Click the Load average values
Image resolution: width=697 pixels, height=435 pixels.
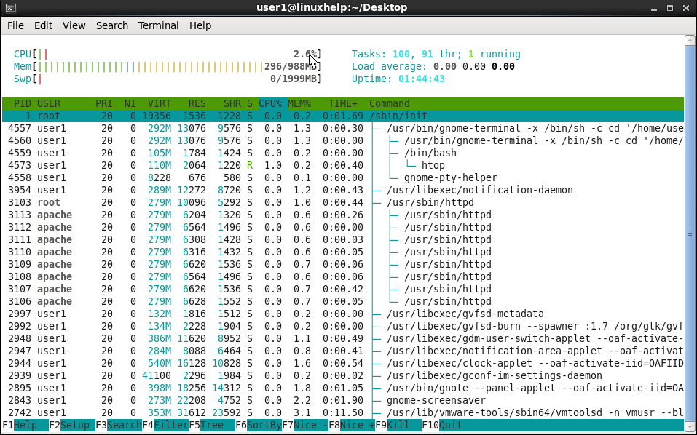pos(473,67)
